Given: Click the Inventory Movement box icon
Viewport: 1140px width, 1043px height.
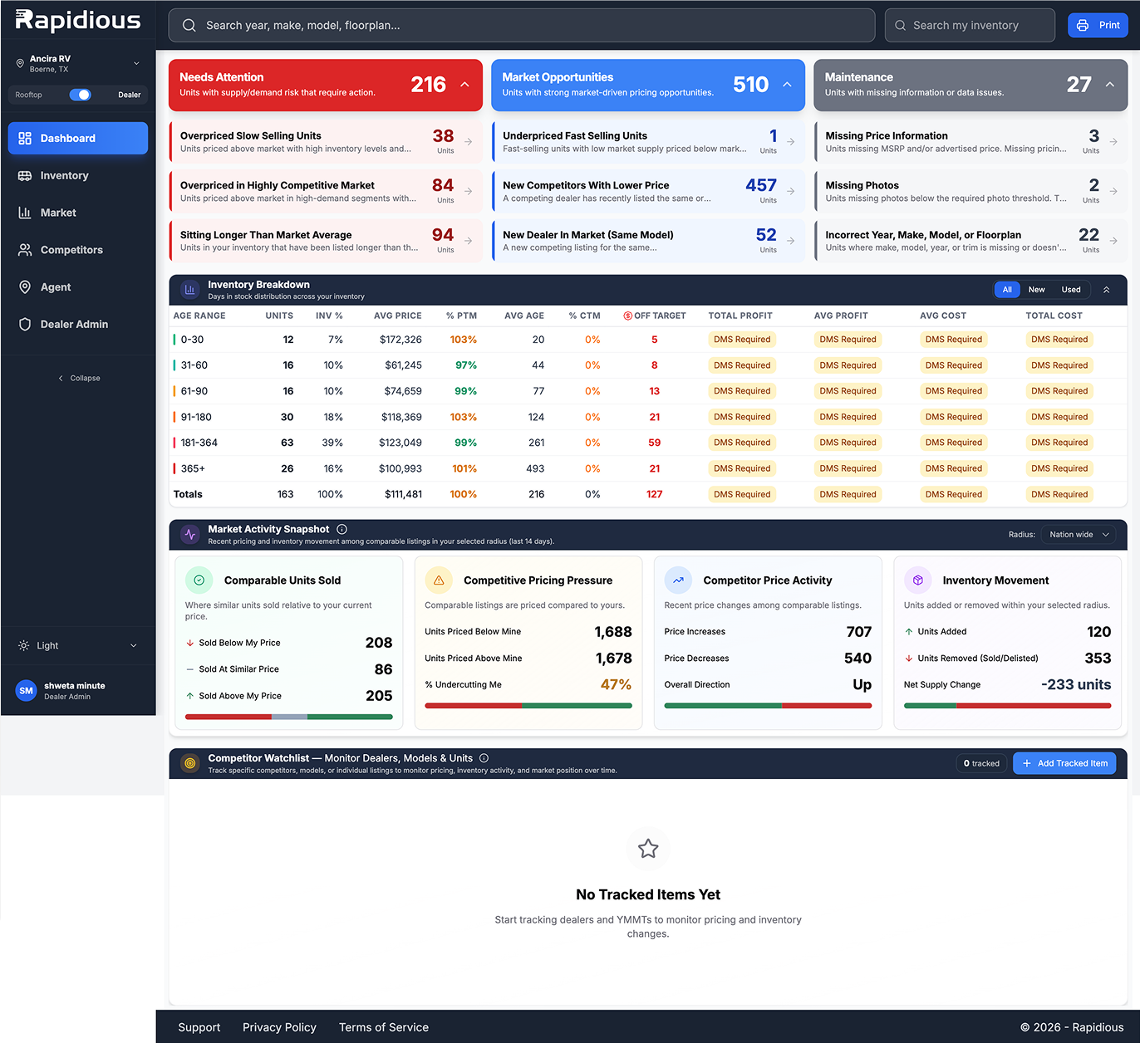Looking at the screenshot, I should (x=917, y=580).
